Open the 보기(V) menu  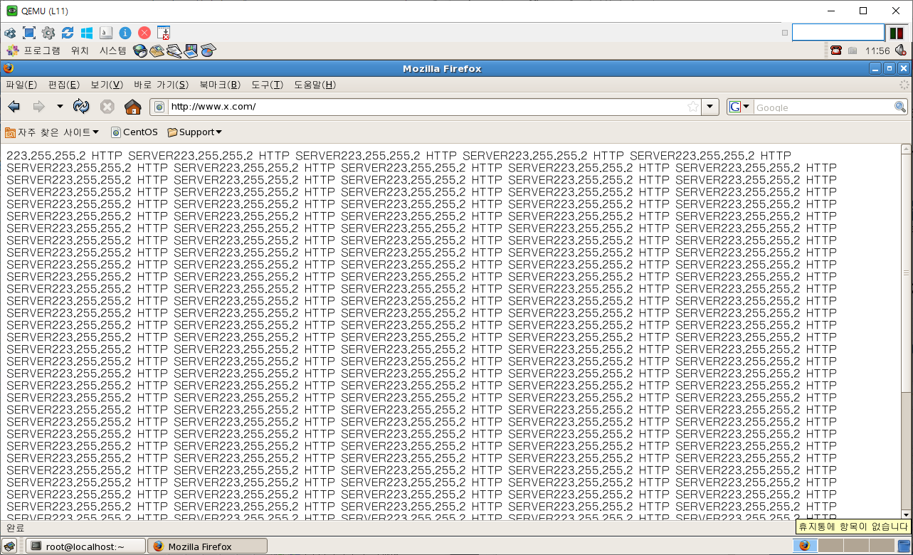(107, 85)
